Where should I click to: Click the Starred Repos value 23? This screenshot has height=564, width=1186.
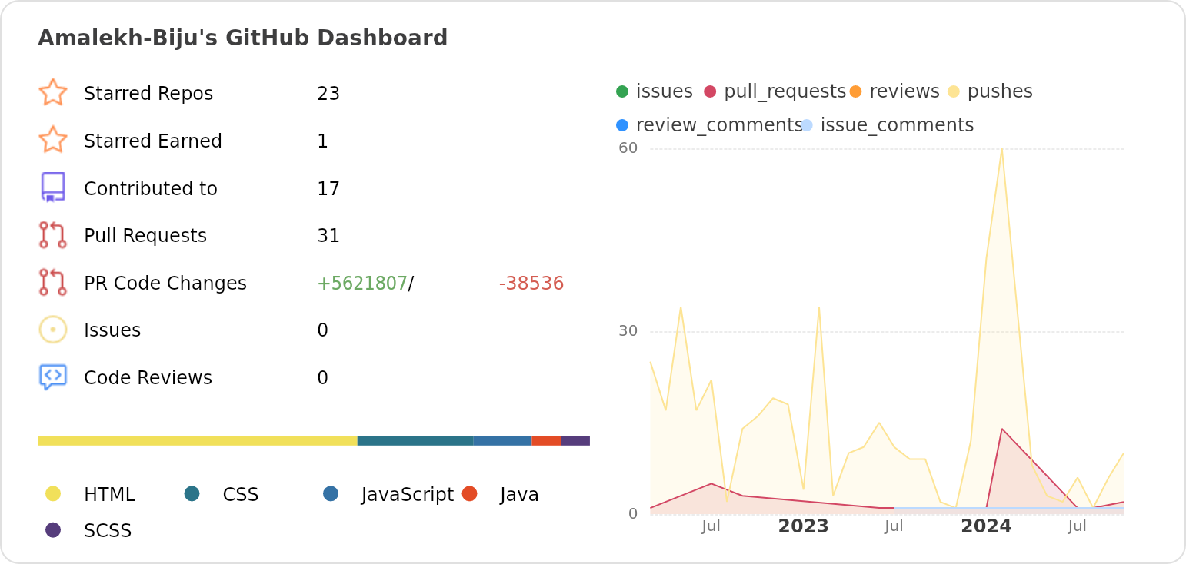[x=328, y=94]
